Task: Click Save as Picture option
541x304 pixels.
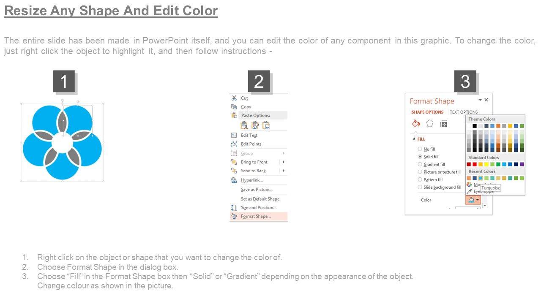Action: tap(257, 190)
